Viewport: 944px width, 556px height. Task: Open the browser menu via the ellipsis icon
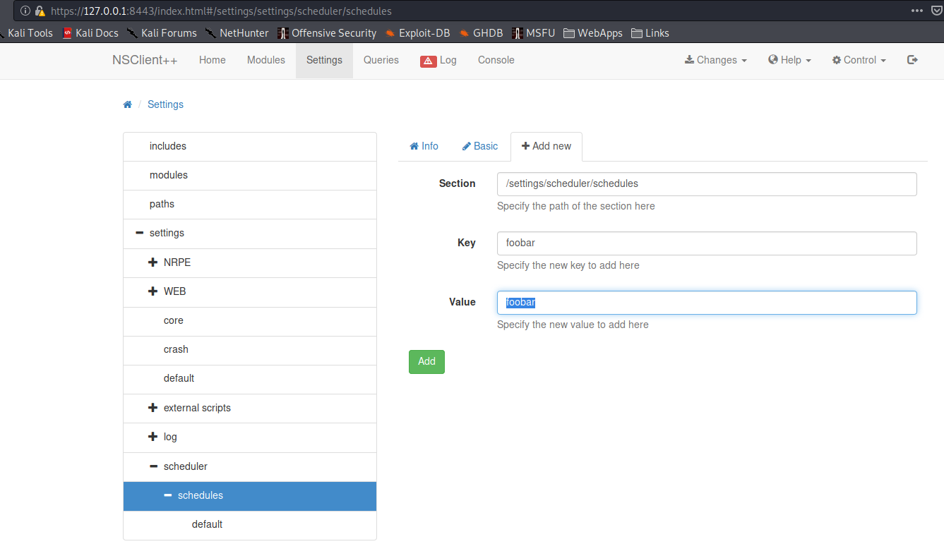916,11
